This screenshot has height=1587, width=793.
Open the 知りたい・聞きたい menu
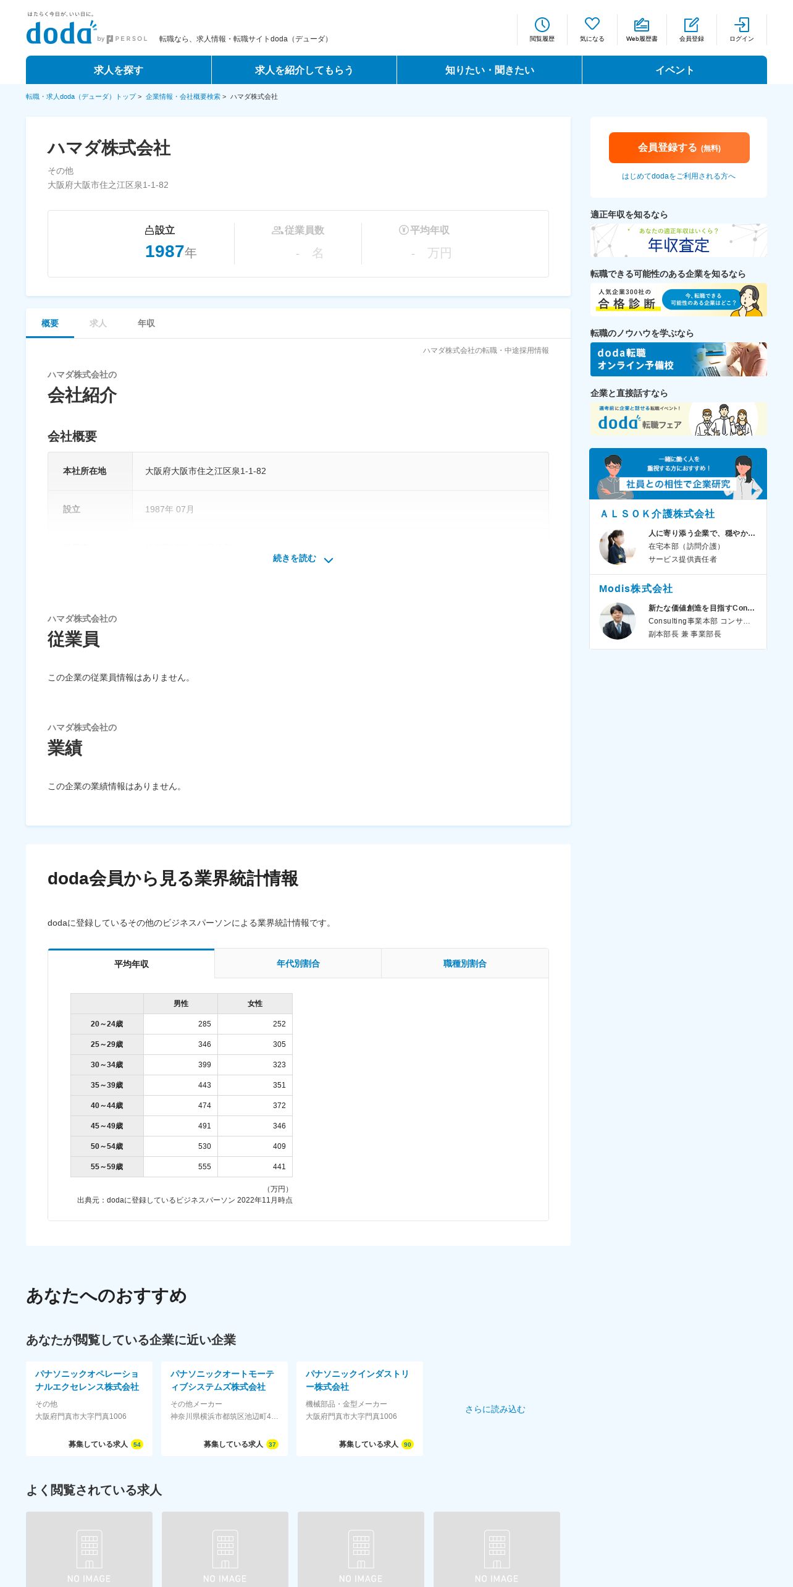pos(489,70)
